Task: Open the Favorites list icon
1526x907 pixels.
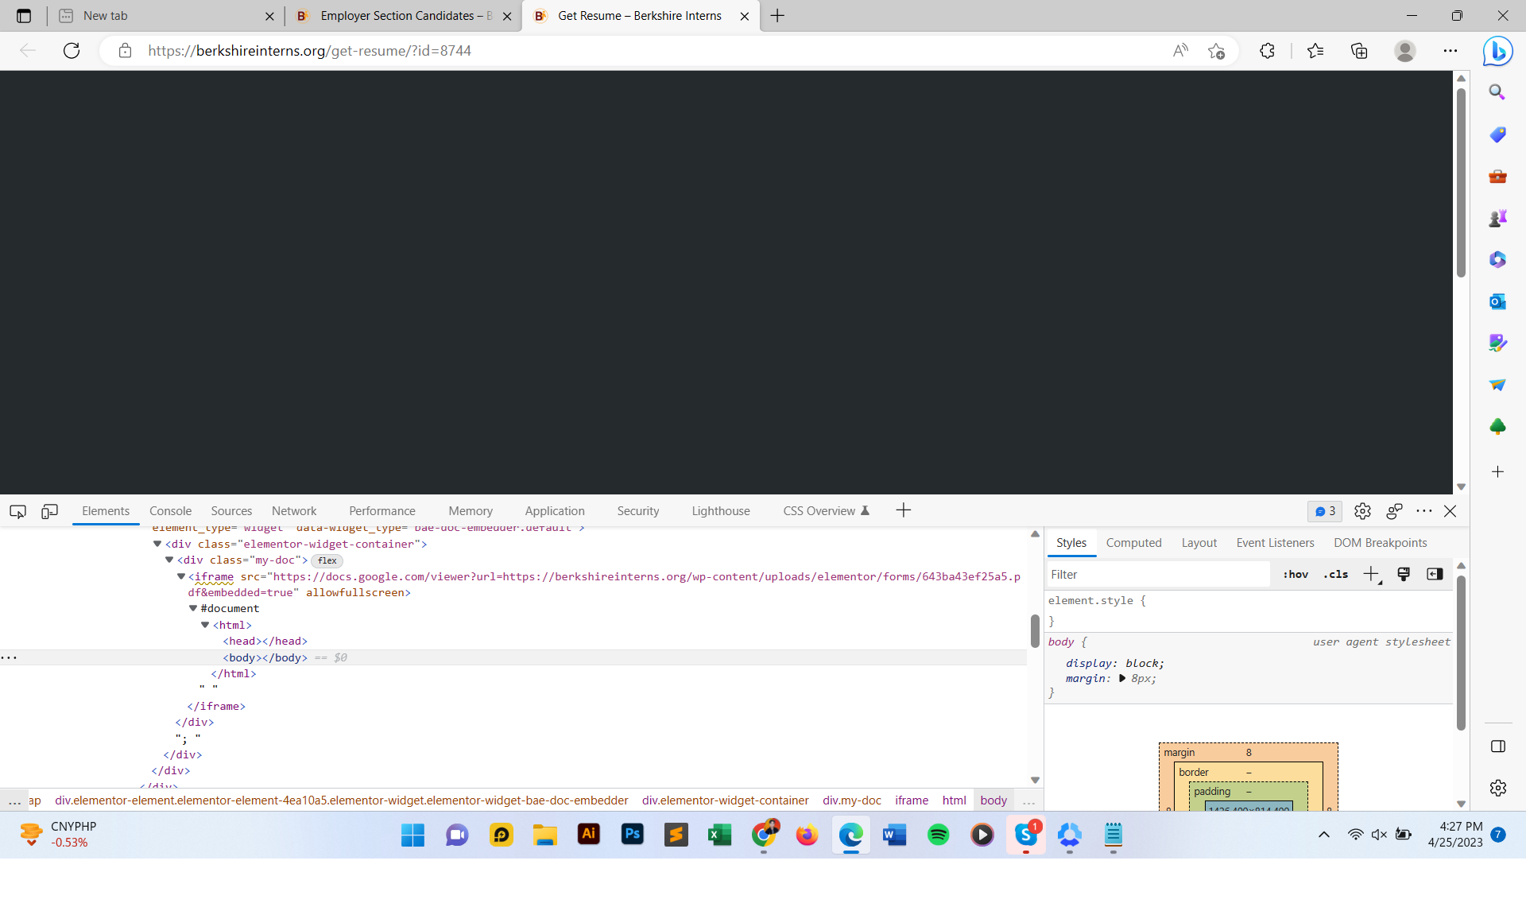Action: click(x=1315, y=51)
